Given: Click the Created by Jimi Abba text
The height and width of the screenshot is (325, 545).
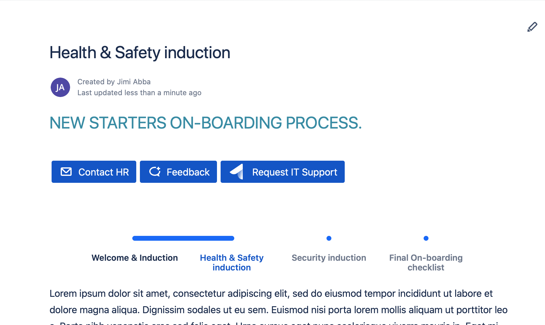Looking at the screenshot, I should (x=114, y=82).
